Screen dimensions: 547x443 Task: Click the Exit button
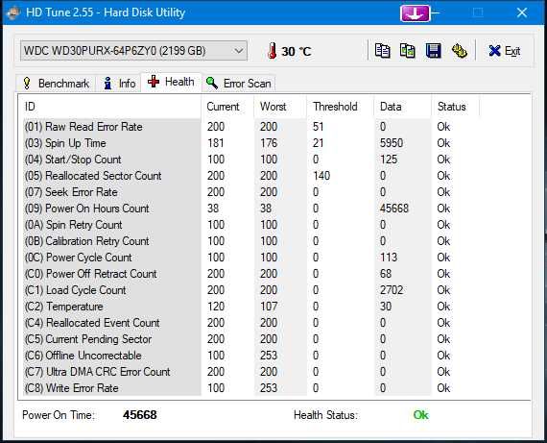(x=505, y=51)
